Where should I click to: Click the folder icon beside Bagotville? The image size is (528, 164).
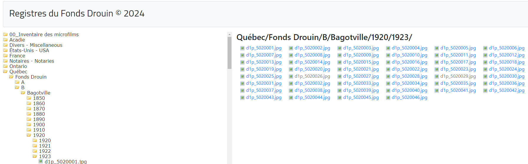23,93
